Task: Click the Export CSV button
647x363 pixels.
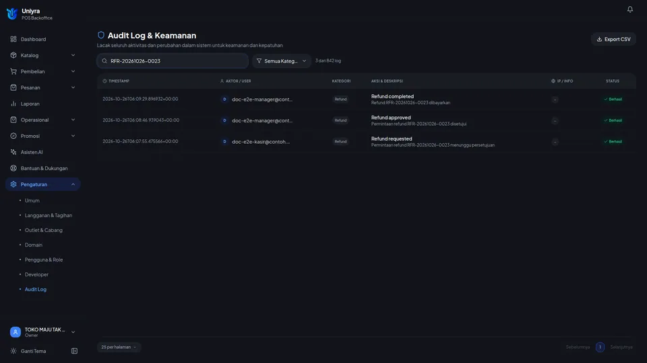Action: (x=613, y=39)
